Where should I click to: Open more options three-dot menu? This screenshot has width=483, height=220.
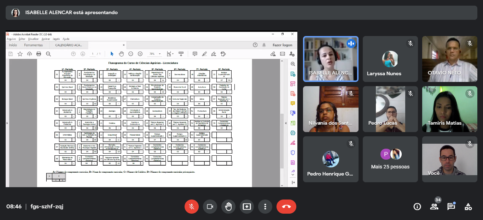pyautogui.click(x=265, y=207)
